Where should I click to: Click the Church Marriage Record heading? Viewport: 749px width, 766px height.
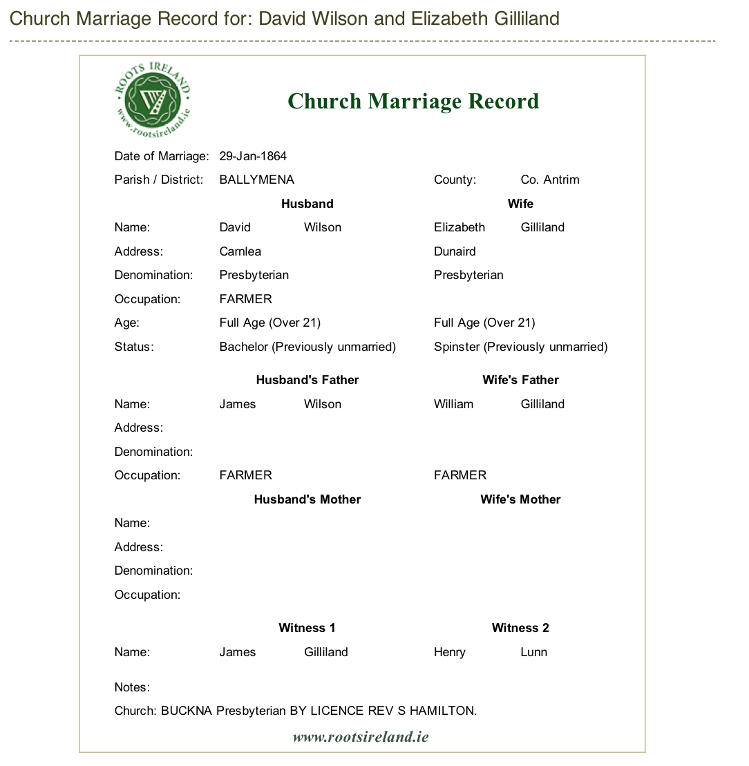click(x=413, y=101)
